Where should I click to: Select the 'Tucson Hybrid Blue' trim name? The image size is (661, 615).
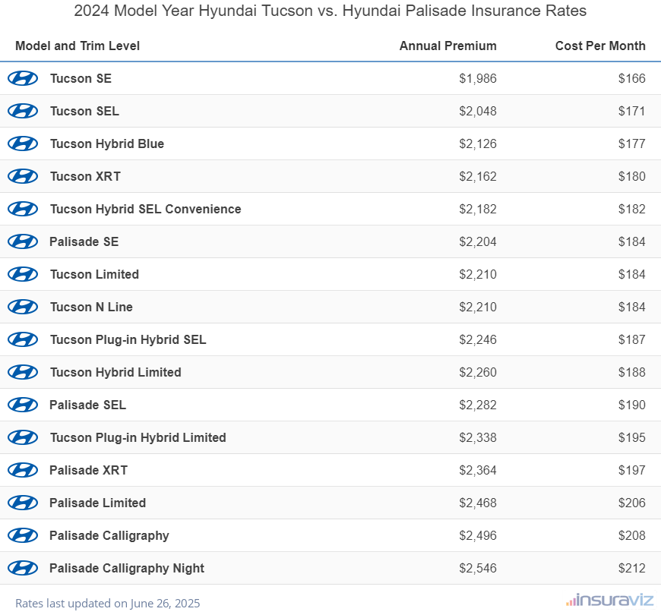107,143
